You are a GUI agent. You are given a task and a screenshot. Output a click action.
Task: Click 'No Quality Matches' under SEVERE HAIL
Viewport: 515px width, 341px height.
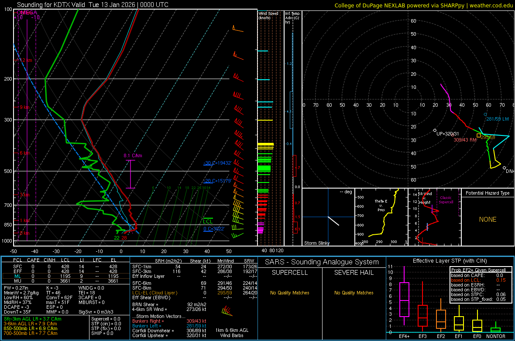point(354,293)
